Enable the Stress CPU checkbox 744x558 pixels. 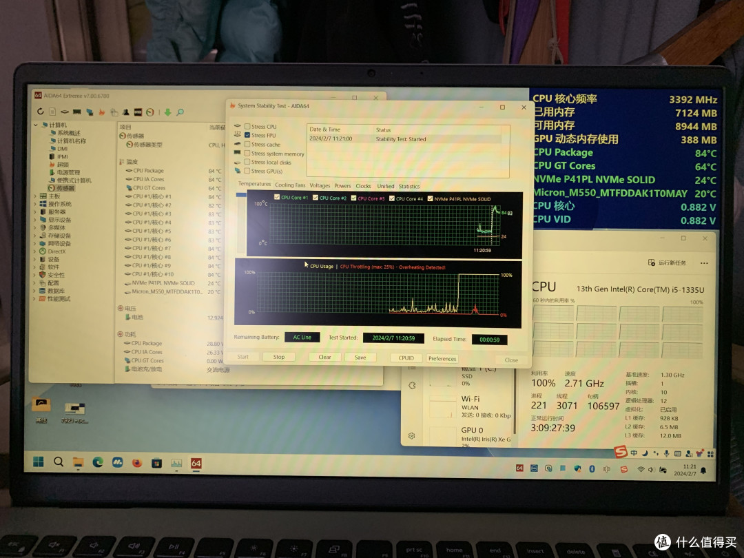point(247,127)
